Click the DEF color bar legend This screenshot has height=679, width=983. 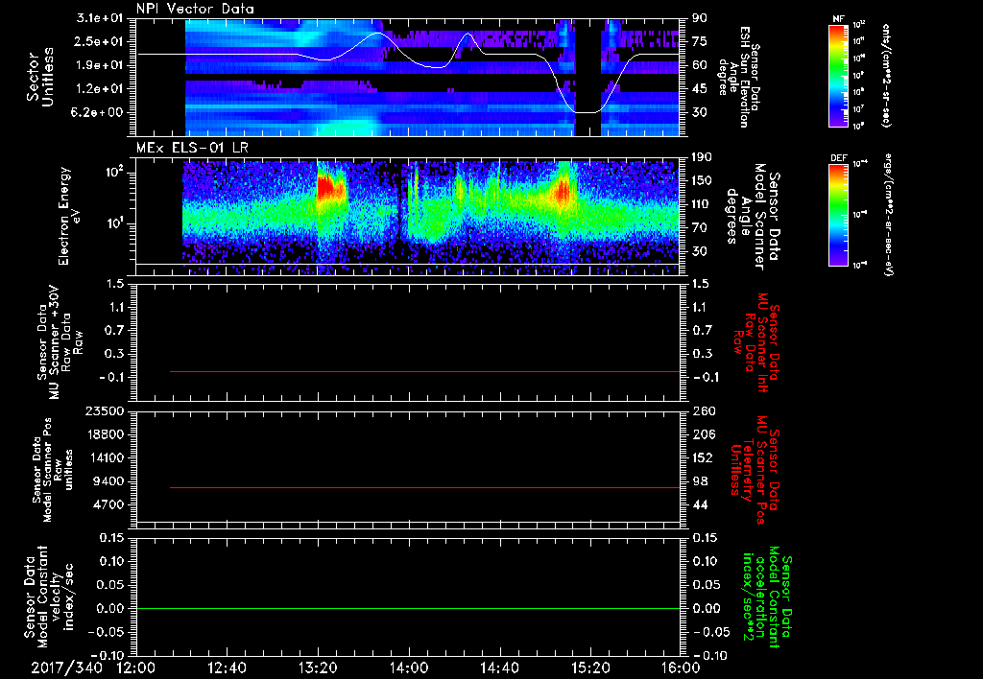(x=839, y=214)
